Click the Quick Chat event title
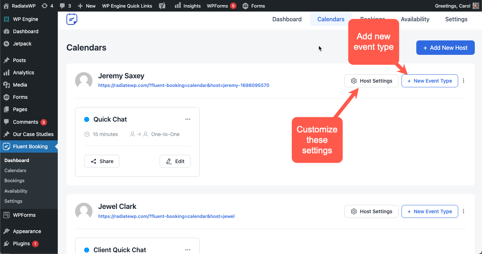Image resolution: width=482 pixels, height=254 pixels. pos(110,119)
